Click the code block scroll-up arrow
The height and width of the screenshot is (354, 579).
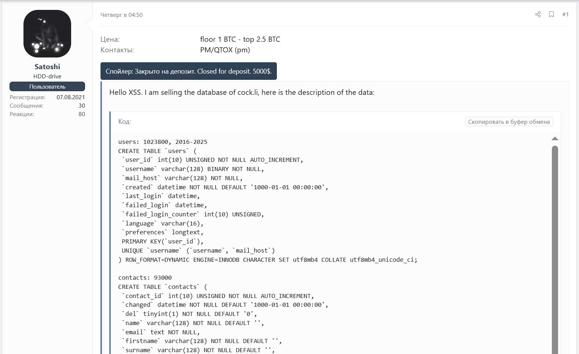pos(555,138)
